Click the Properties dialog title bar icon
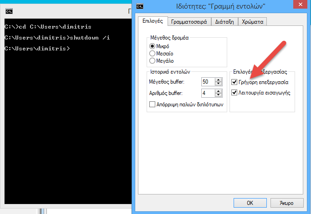This screenshot has height=214, width=311. 141,6
